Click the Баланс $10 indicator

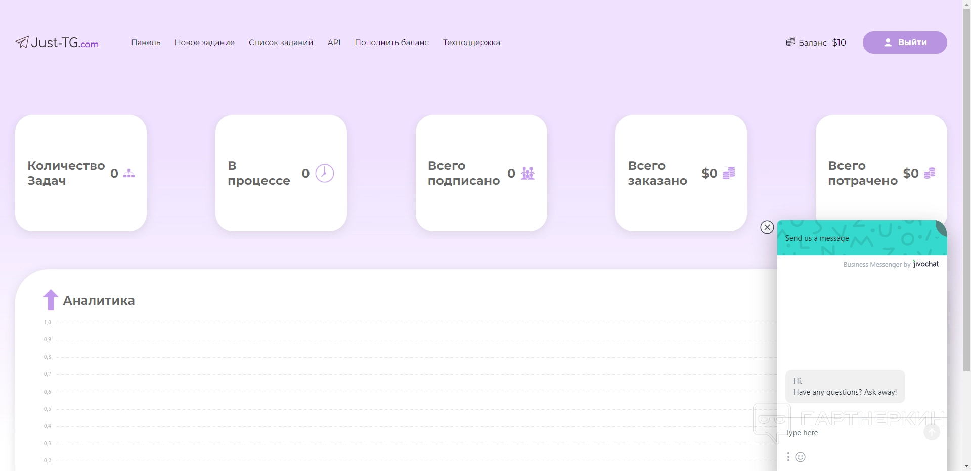816,42
